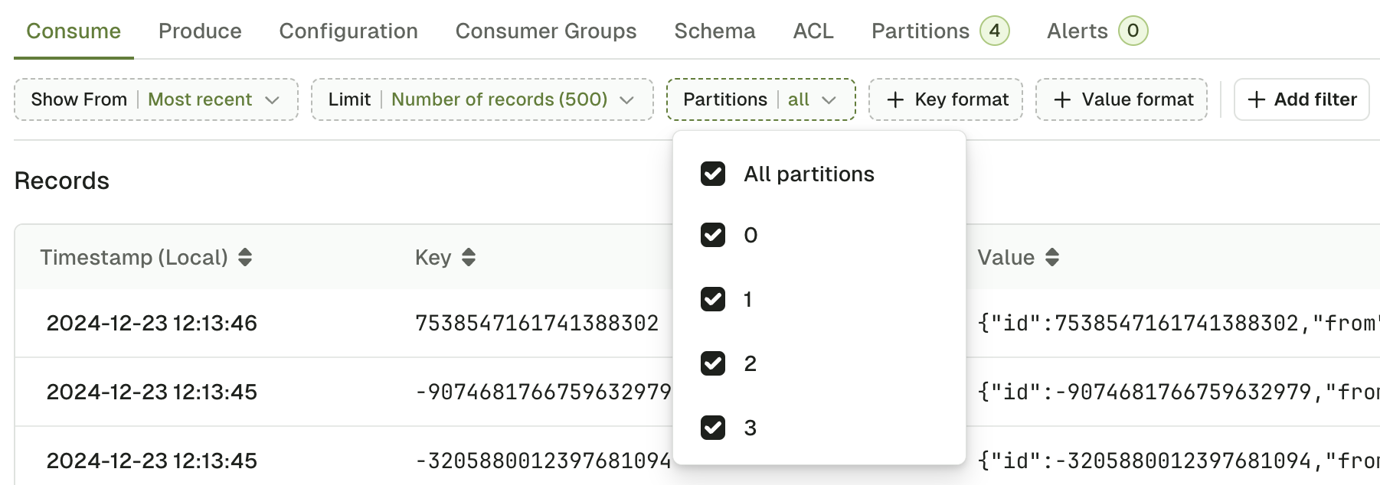
Task: Click the chevron next to Number of records
Action: [626, 100]
